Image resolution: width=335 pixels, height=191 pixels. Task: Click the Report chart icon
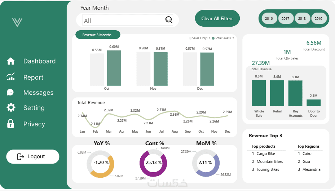click(11, 76)
